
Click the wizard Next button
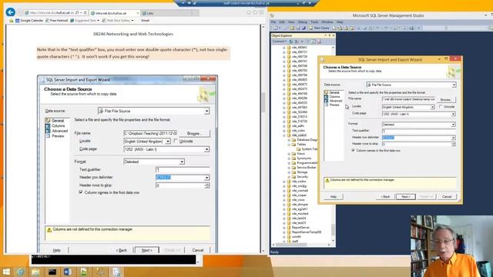[x=406, y=197]
